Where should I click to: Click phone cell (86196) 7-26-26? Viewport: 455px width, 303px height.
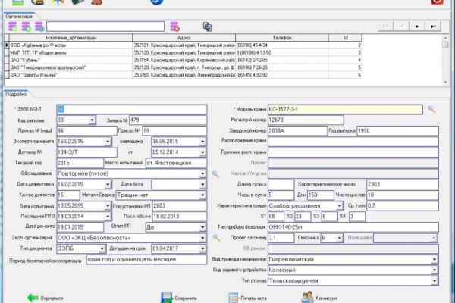click(282, 67)
